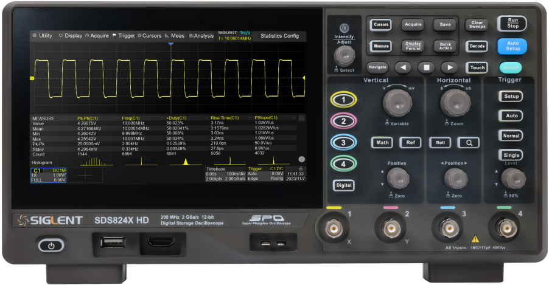Open the Utility menu on screen
Image resolution: width=549 pixels, height=285 pixels.
pyautogui.click(x=43, y=36)
